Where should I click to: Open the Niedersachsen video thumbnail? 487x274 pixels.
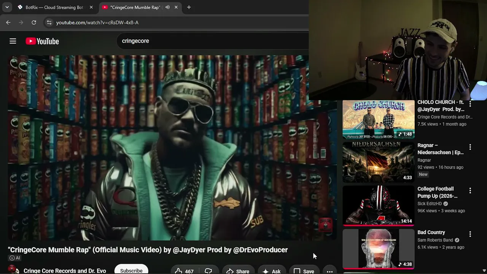[379, 162]
